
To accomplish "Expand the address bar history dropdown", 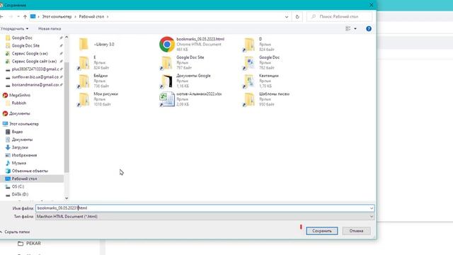I will point(287,17).
